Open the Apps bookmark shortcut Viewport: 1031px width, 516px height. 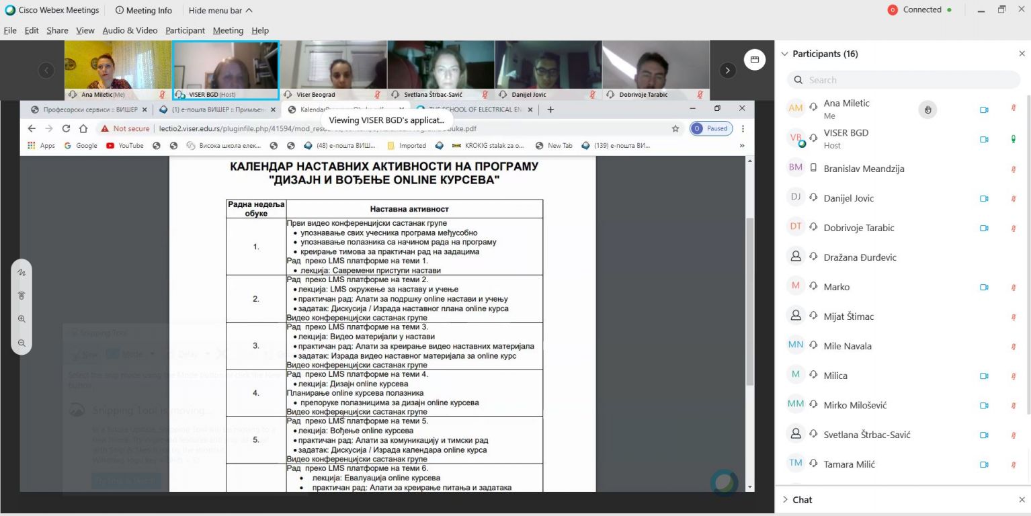[x=42, y=145]
